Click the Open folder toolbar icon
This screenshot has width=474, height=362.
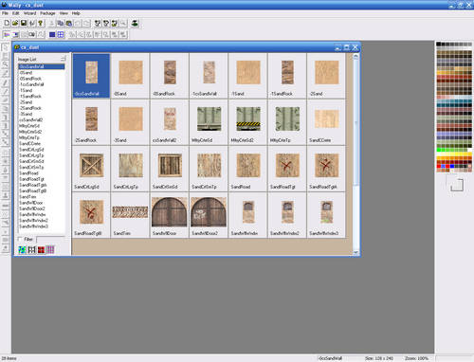tap(15, 23)
